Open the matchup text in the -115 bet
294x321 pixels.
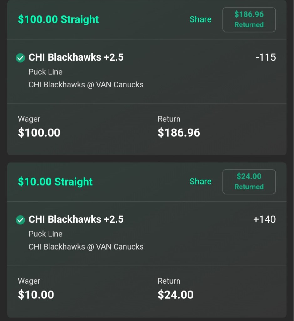86,85
